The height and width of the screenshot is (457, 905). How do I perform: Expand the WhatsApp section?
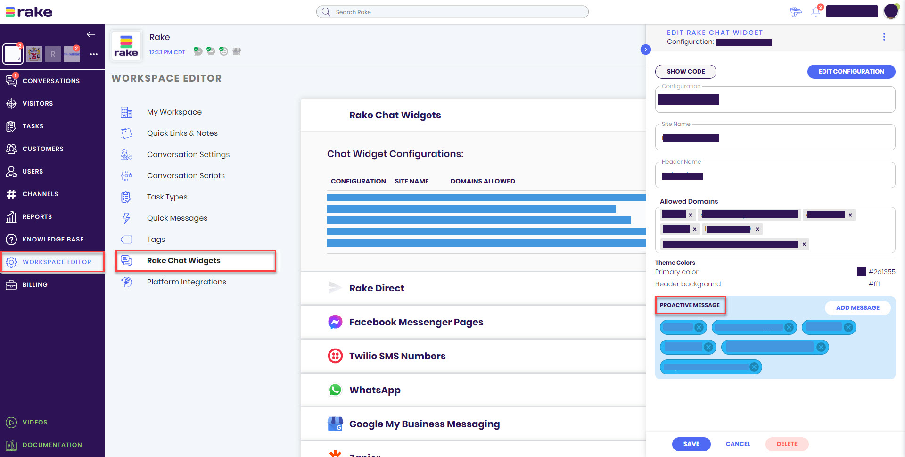click(473, 390)
